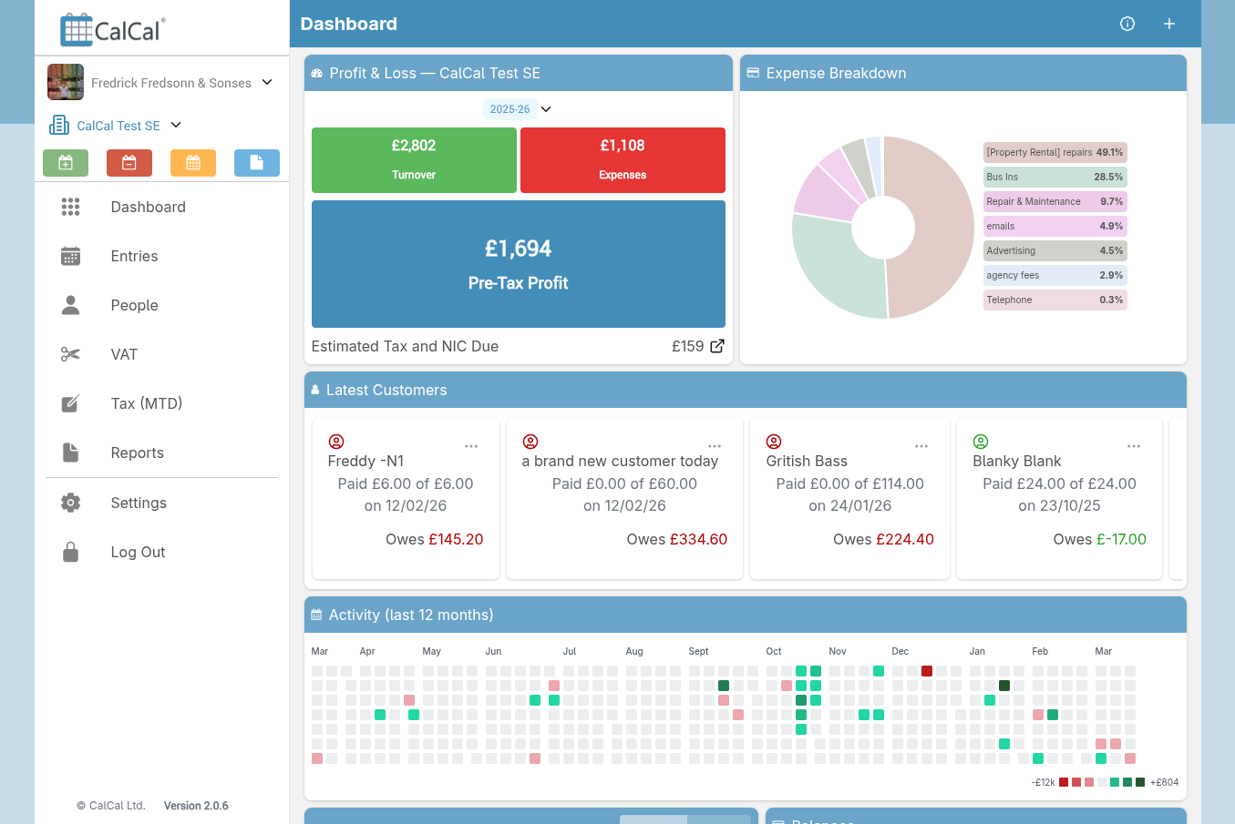Click the plus icon in the top bar
Image resolution: width=1235 pixels, height=824 pixels.
(x=1168, y=24)
